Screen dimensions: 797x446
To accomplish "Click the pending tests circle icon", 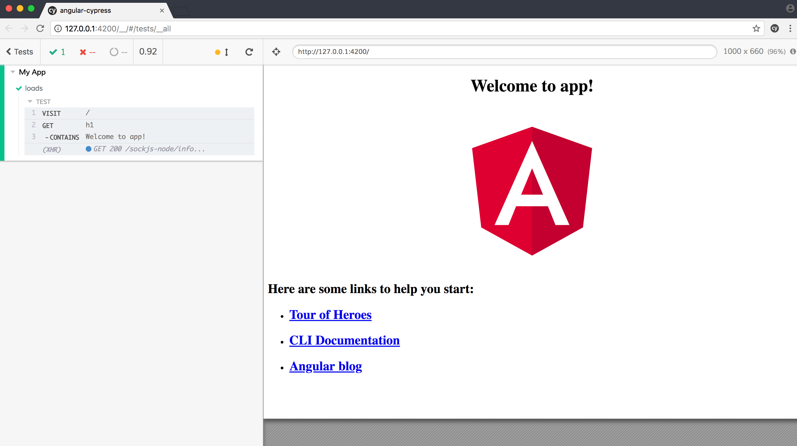I will point(114,52).
